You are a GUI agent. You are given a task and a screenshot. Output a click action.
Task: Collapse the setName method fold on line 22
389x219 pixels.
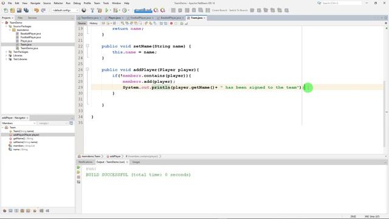pos(88,46)
